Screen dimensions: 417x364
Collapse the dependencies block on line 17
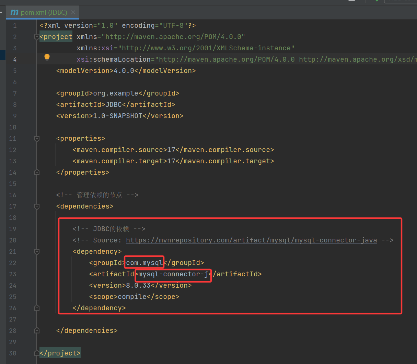[x=37, y=206]
